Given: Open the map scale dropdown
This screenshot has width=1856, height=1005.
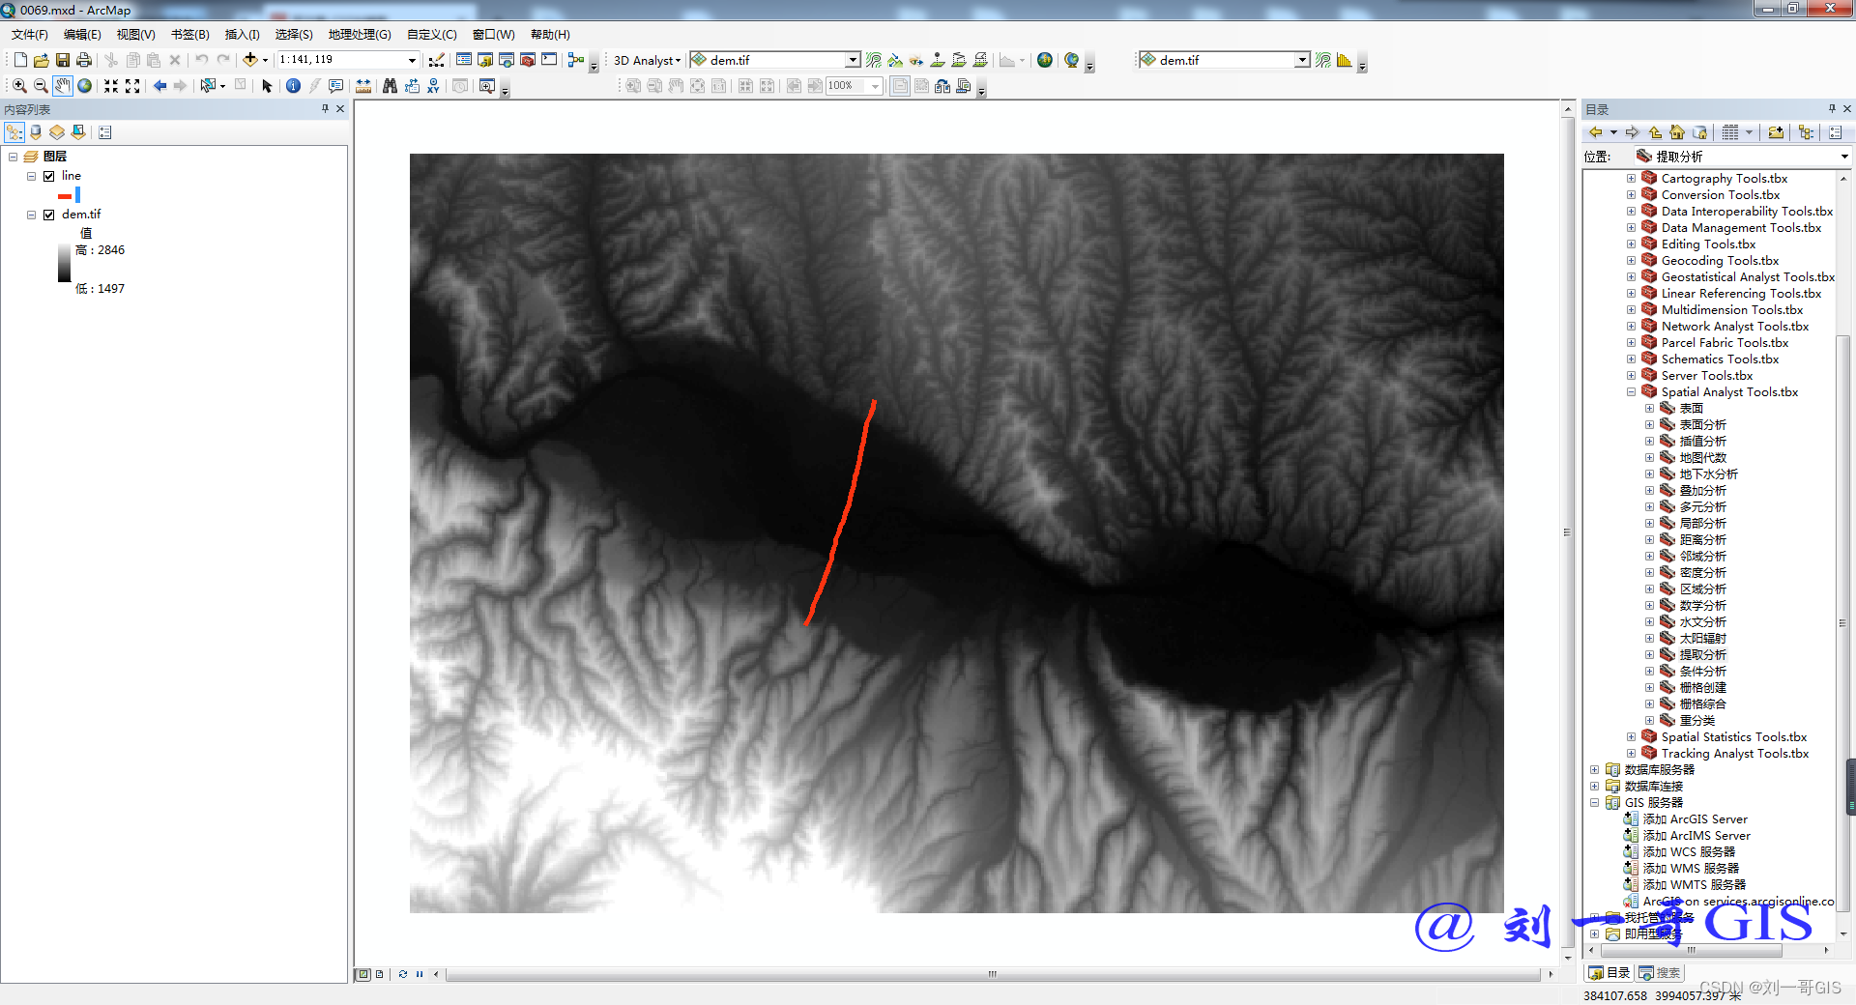Looking at the screenshot, I should [412, 60].
